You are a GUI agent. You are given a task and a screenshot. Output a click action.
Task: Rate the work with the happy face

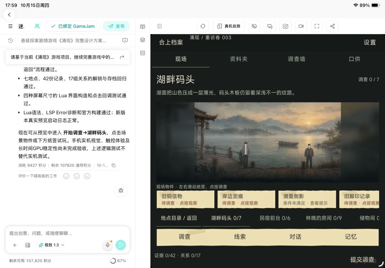pyautogui.click(x=66, y=176)
